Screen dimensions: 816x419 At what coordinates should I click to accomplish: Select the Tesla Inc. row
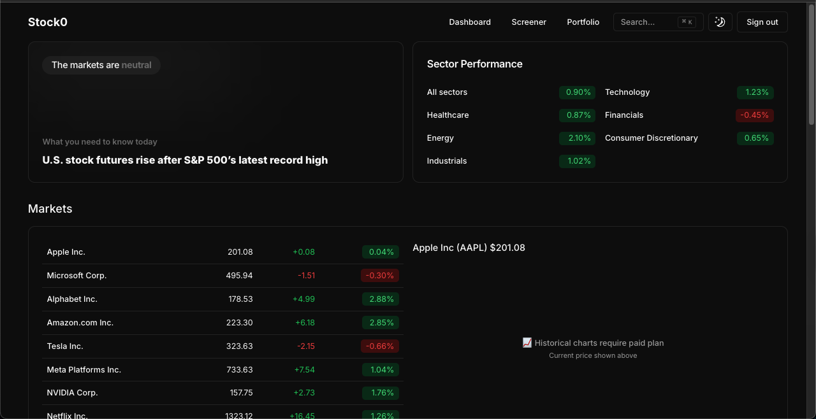222,346
